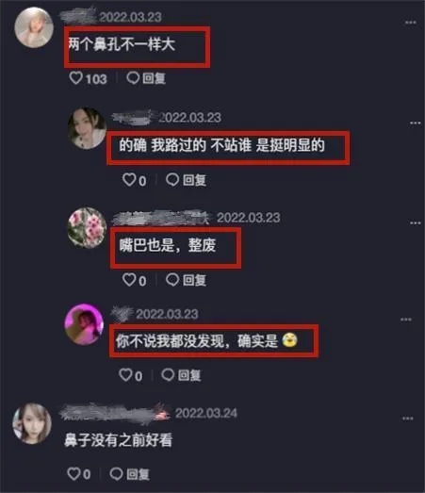The height and width of the screenshot is (493, 425).
Task: Open more options for the top comment
Action: [x=410, y=23]
